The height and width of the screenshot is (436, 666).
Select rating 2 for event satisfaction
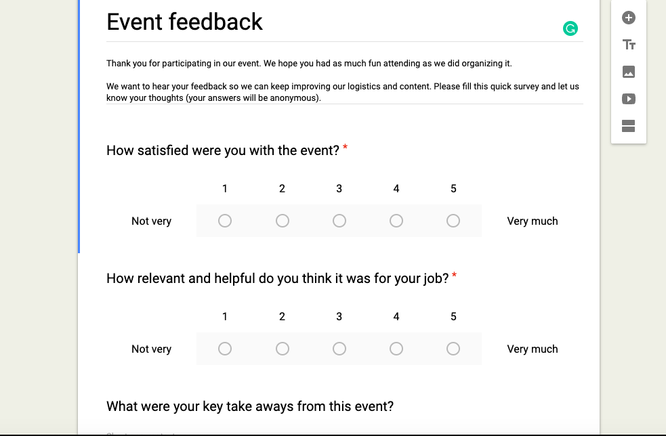(283, 221)
